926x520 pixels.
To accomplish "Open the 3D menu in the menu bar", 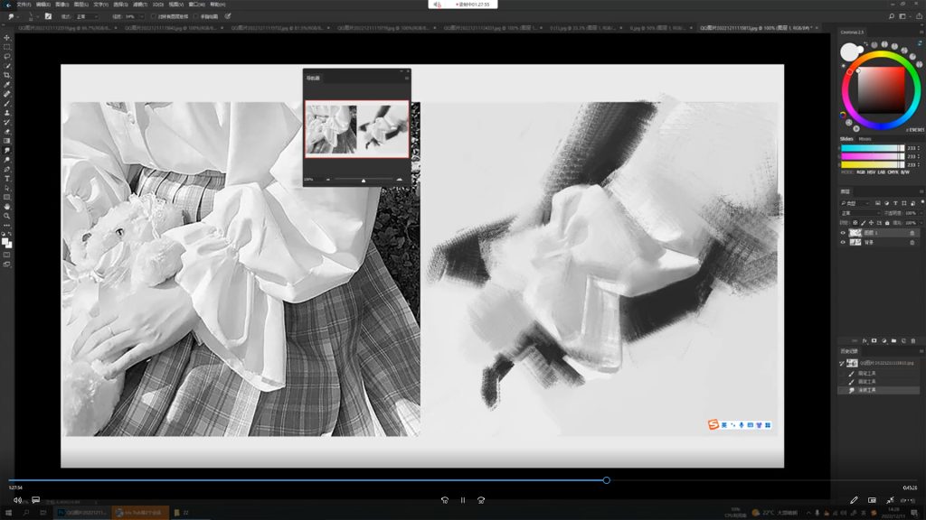I will (x=158, y=5).
